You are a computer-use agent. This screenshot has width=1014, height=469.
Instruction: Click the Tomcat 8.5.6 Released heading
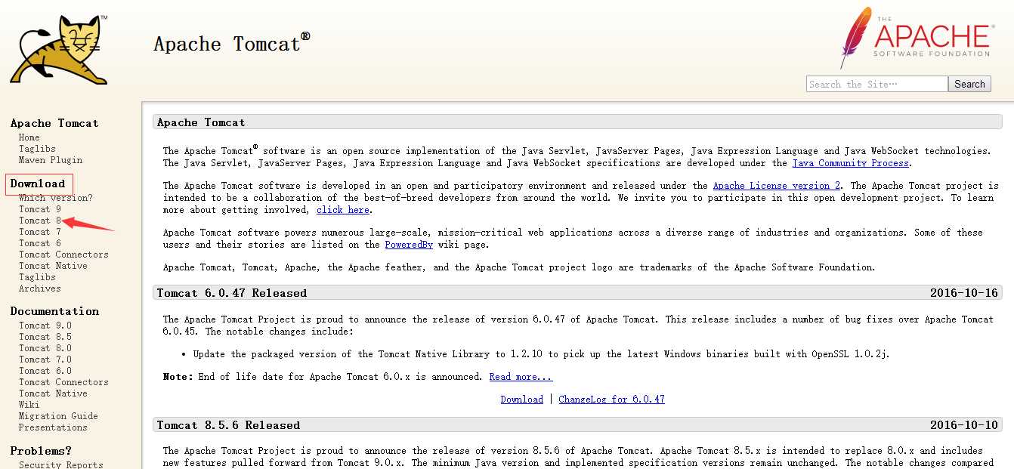228,425
